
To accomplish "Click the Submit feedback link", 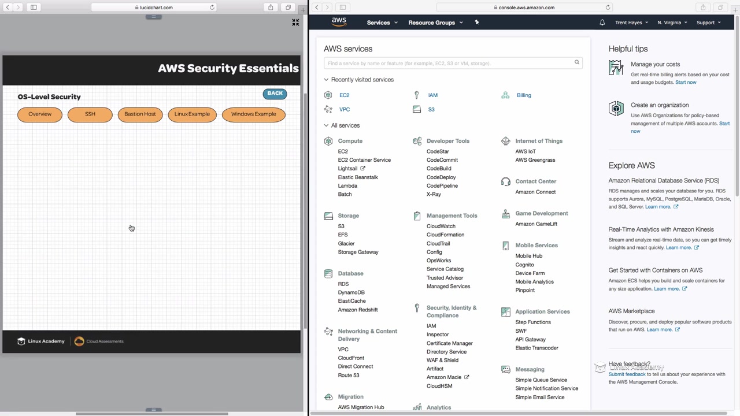I will coord(627,374).
